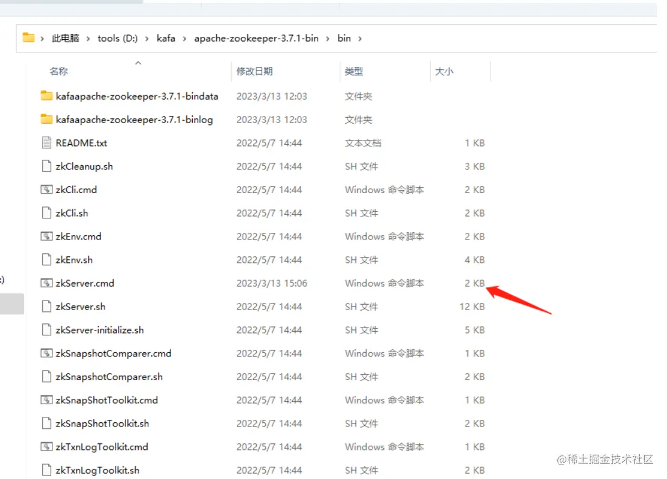
Task: Expand chevron after apache-zookeeper-3.7.1-bin breadcrumb
Action: coord(328,39)
